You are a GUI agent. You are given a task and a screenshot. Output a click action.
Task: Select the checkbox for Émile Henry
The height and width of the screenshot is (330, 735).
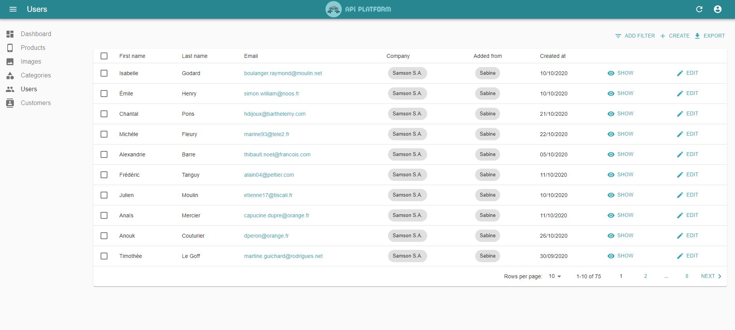coord(104,94)
